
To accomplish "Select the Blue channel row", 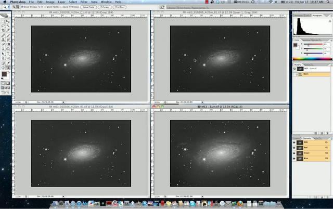I will (x=311, y=159).
